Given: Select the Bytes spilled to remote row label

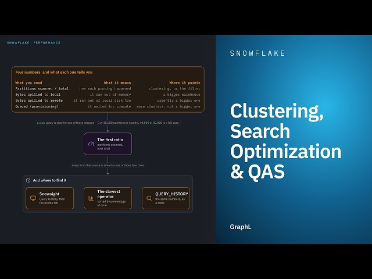Looking at the screenshot, I should [39, 101].
